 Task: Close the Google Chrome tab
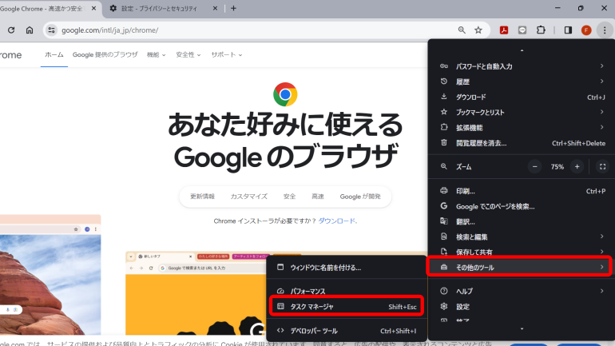pyautogui.click(x=93, y=8)
